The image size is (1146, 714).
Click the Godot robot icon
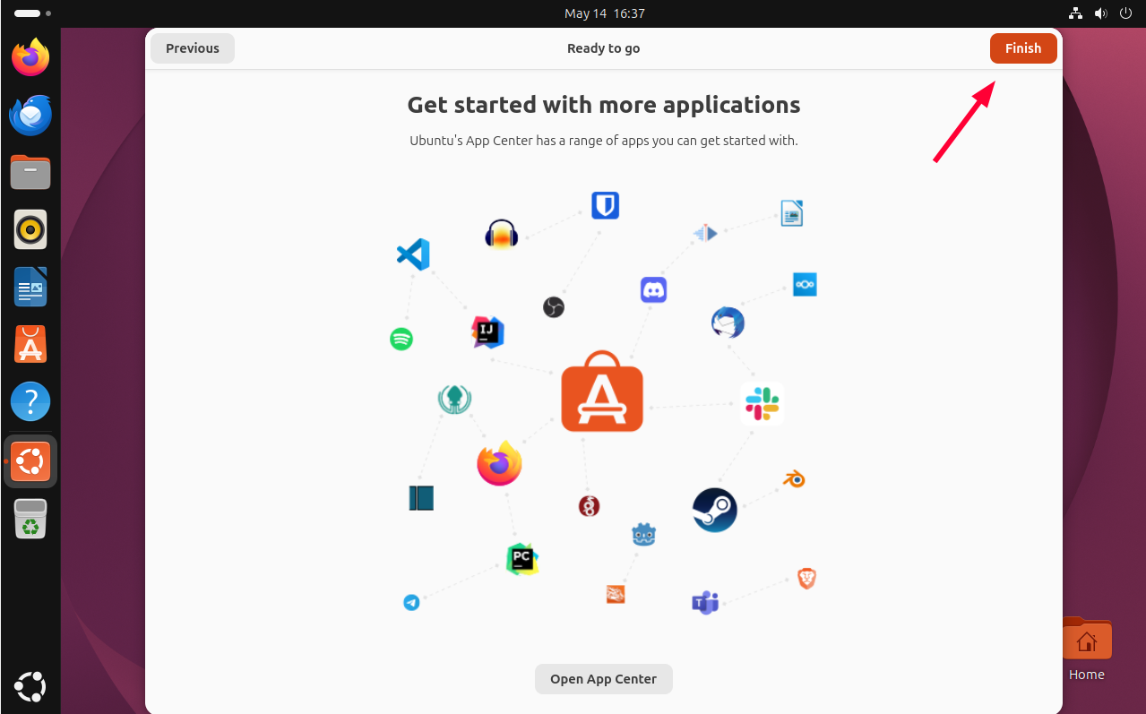pos(643,535)
